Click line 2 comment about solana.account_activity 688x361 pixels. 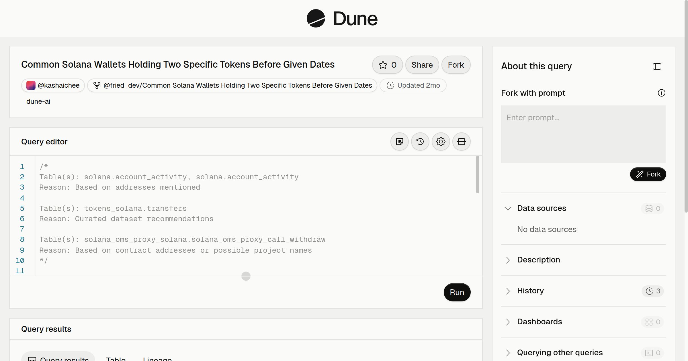(x=169, y=177)
